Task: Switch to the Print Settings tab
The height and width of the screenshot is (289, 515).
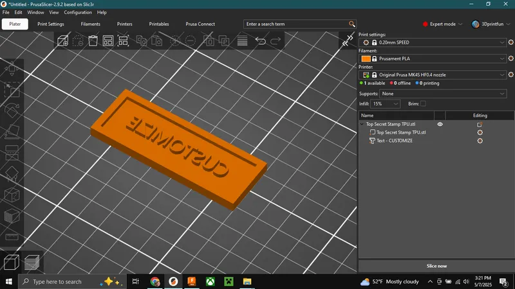Action: pos(51,24)
